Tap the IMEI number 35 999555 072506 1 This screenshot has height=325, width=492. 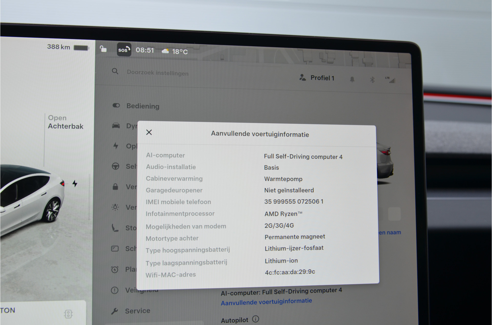tap(294, 201)
